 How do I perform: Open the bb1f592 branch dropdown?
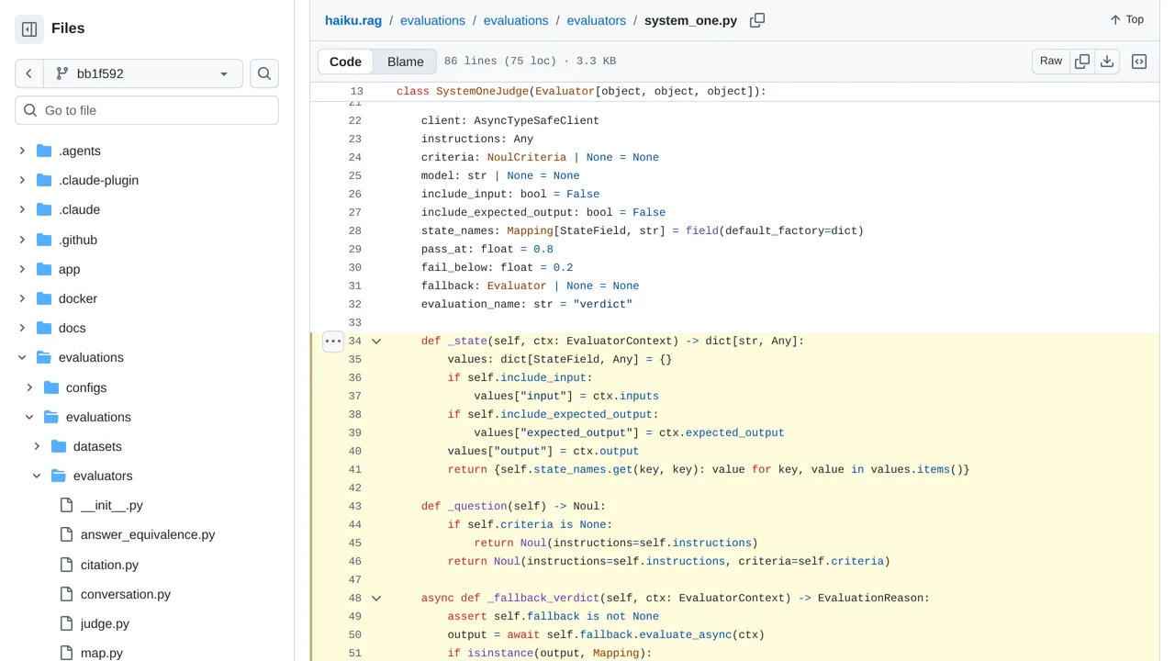pyautogui.click(x=143, y=73)
